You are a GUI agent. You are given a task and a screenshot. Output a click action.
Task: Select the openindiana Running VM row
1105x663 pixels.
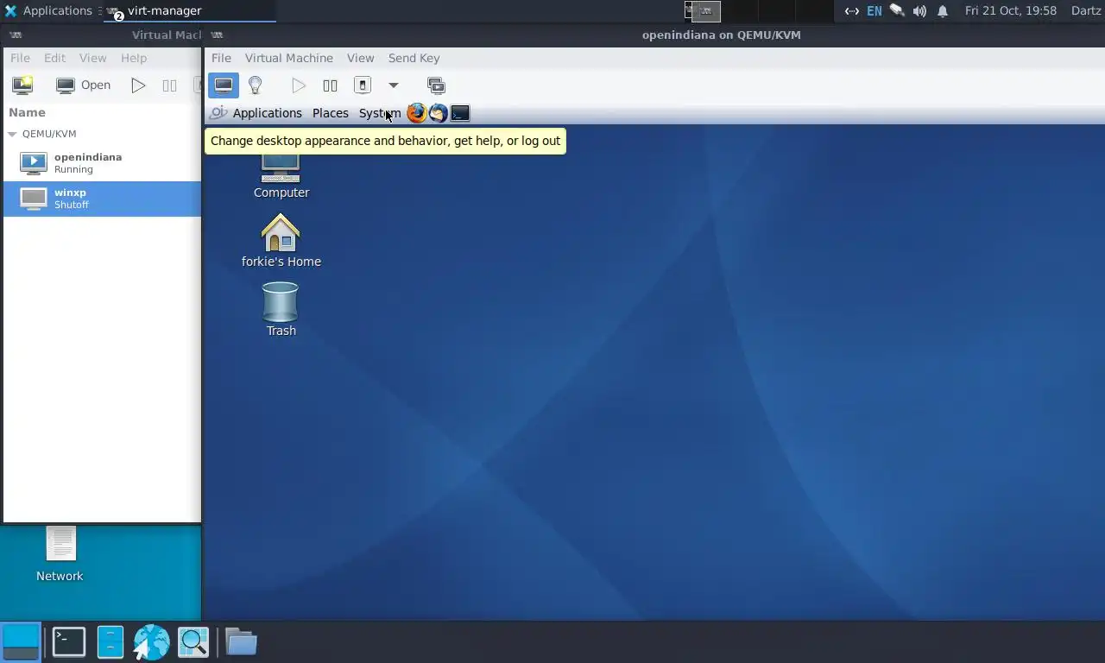click(102, 163)
